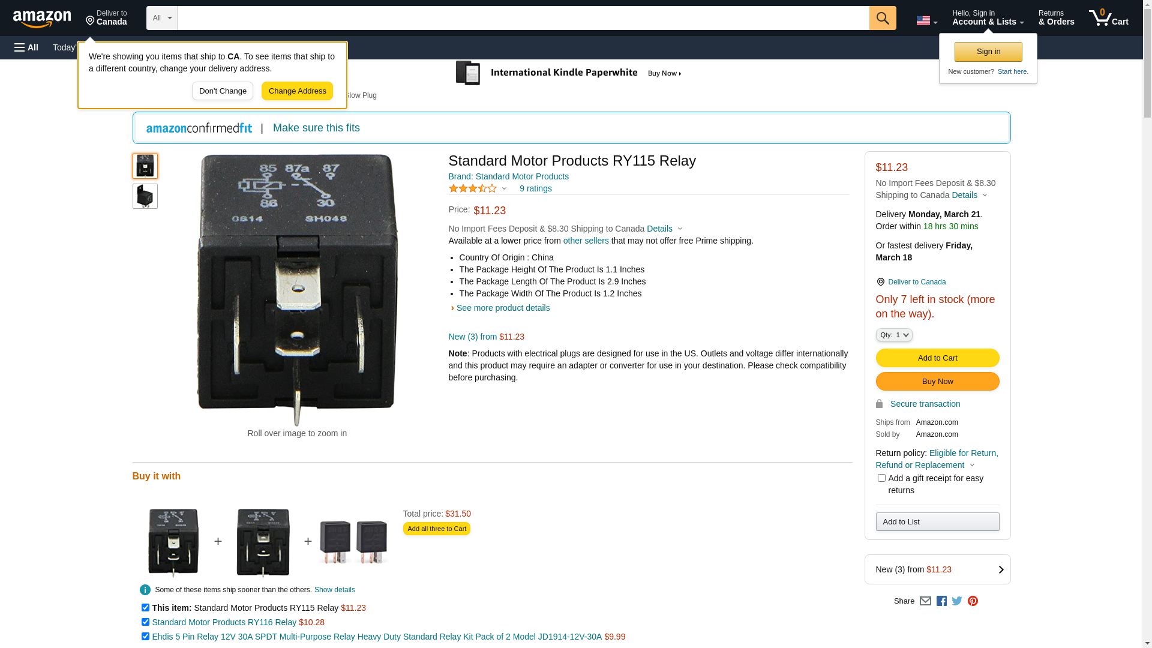The height and width of the screenshot is (648, 1152).
Task: Click the search magnifier button
Action: coord(882,18)
